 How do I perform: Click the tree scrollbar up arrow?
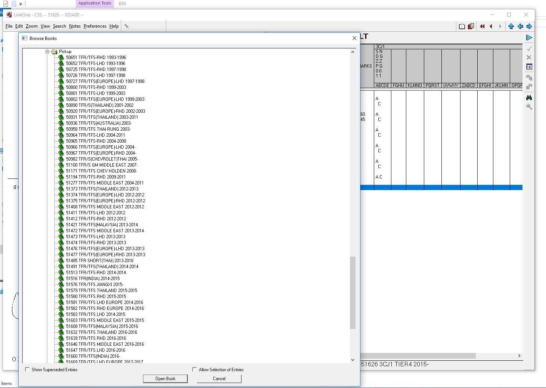point(353,52)
